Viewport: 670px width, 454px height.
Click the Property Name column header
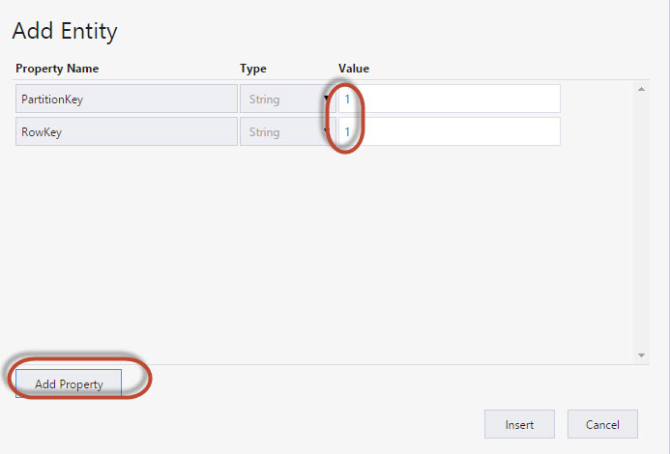[57, 69]
